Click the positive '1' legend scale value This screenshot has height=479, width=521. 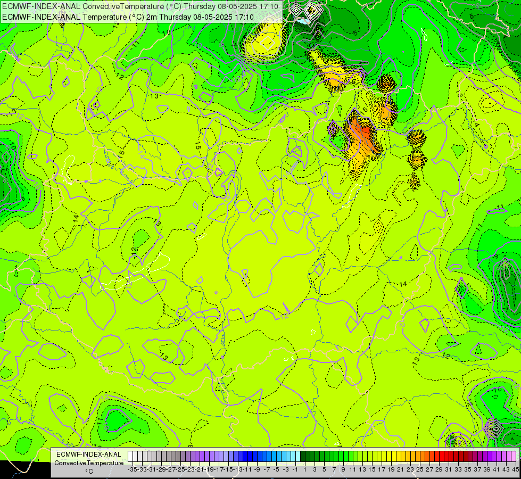pyautogui.click(x=305, y=470)
